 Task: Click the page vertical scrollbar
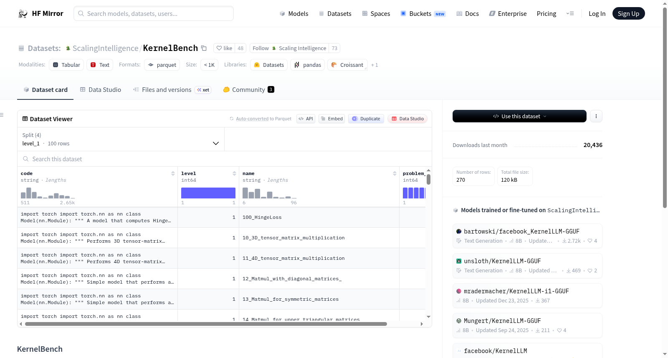[x=665, y=108]
